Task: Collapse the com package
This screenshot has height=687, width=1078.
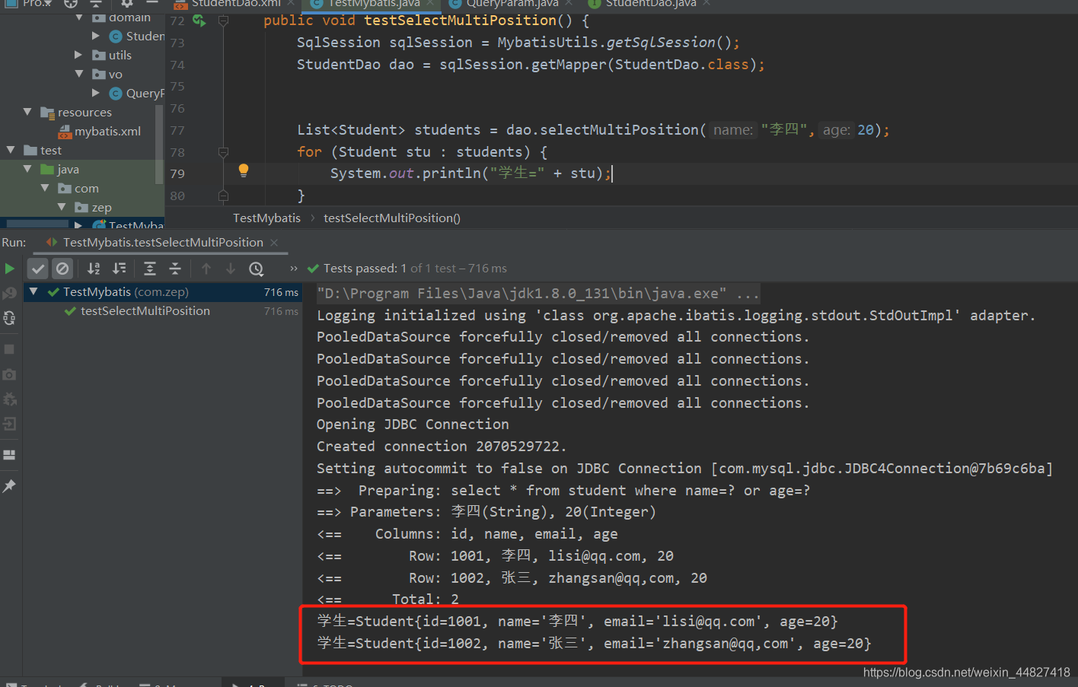Action: [x=45, y=188]
